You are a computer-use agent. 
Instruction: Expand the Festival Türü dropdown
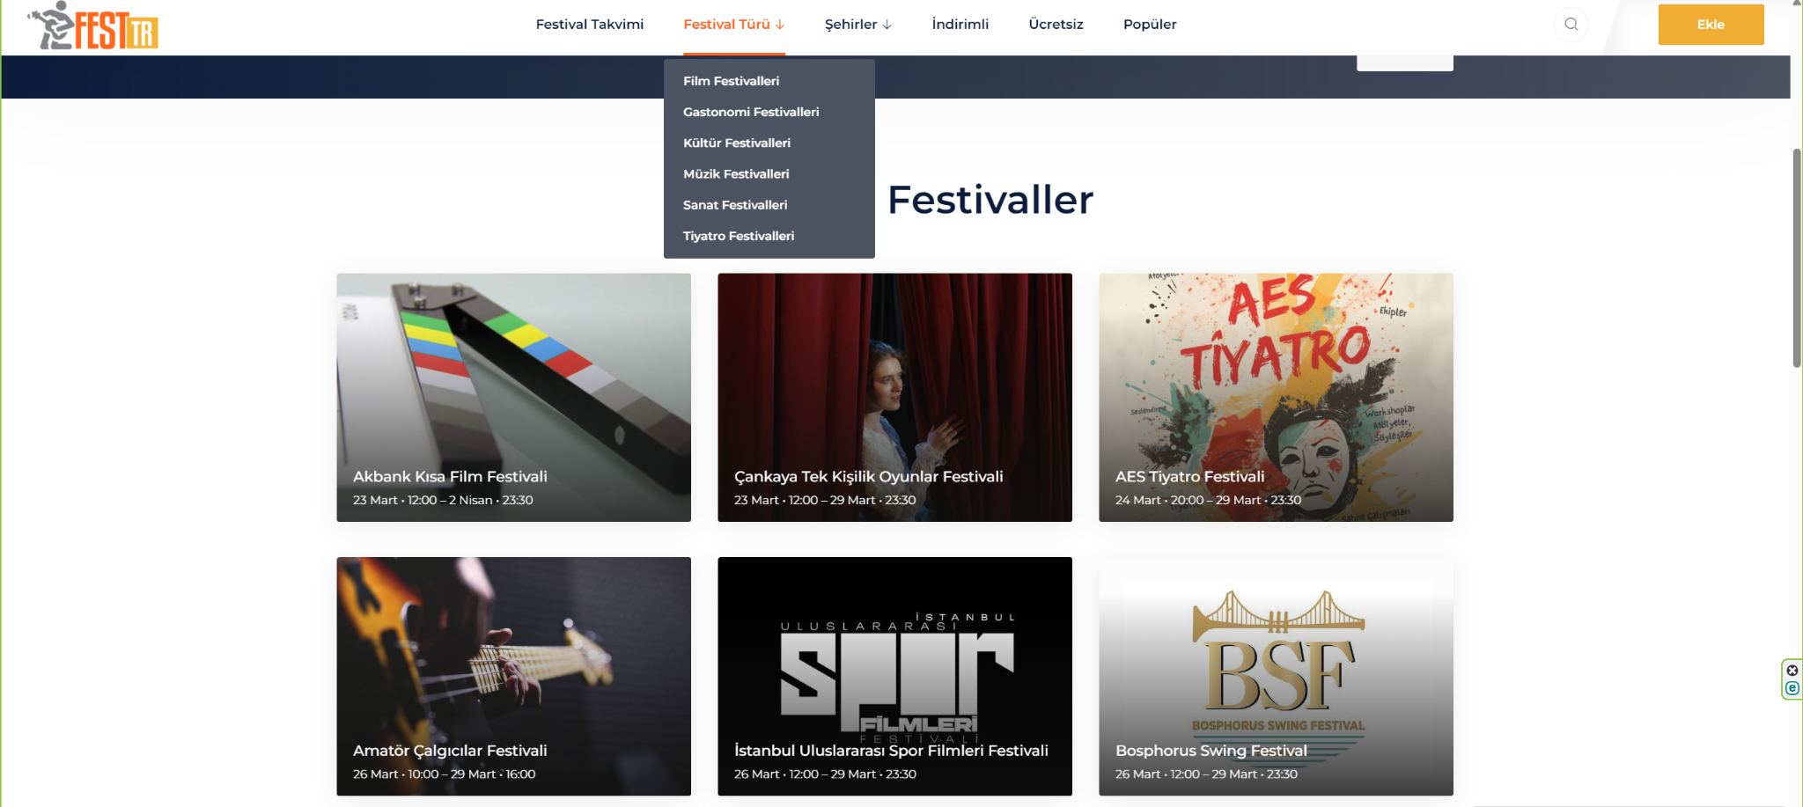tap(734, 25)
